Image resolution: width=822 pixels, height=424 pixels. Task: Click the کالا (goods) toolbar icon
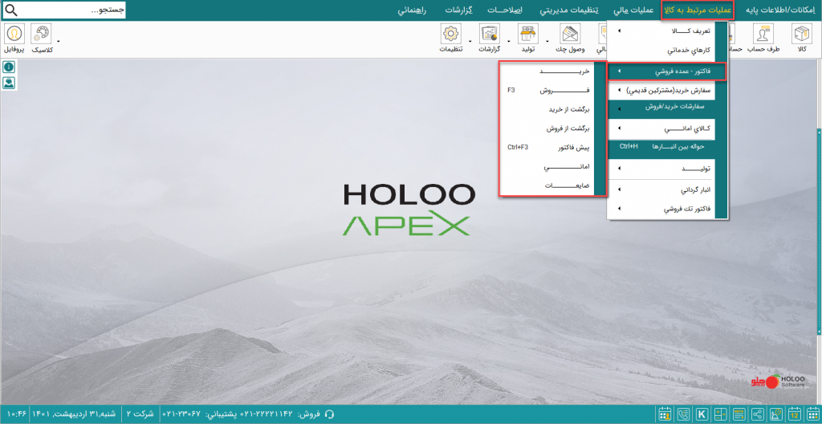801,37
